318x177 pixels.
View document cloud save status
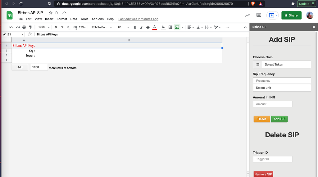[x=64, y=13]
